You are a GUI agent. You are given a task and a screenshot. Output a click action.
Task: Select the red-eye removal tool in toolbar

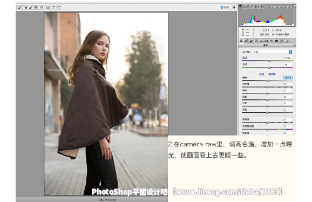[19, 8]
